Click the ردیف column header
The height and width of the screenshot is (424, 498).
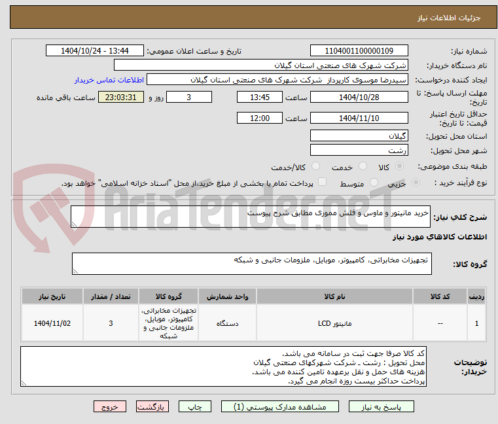click(476, 296)
